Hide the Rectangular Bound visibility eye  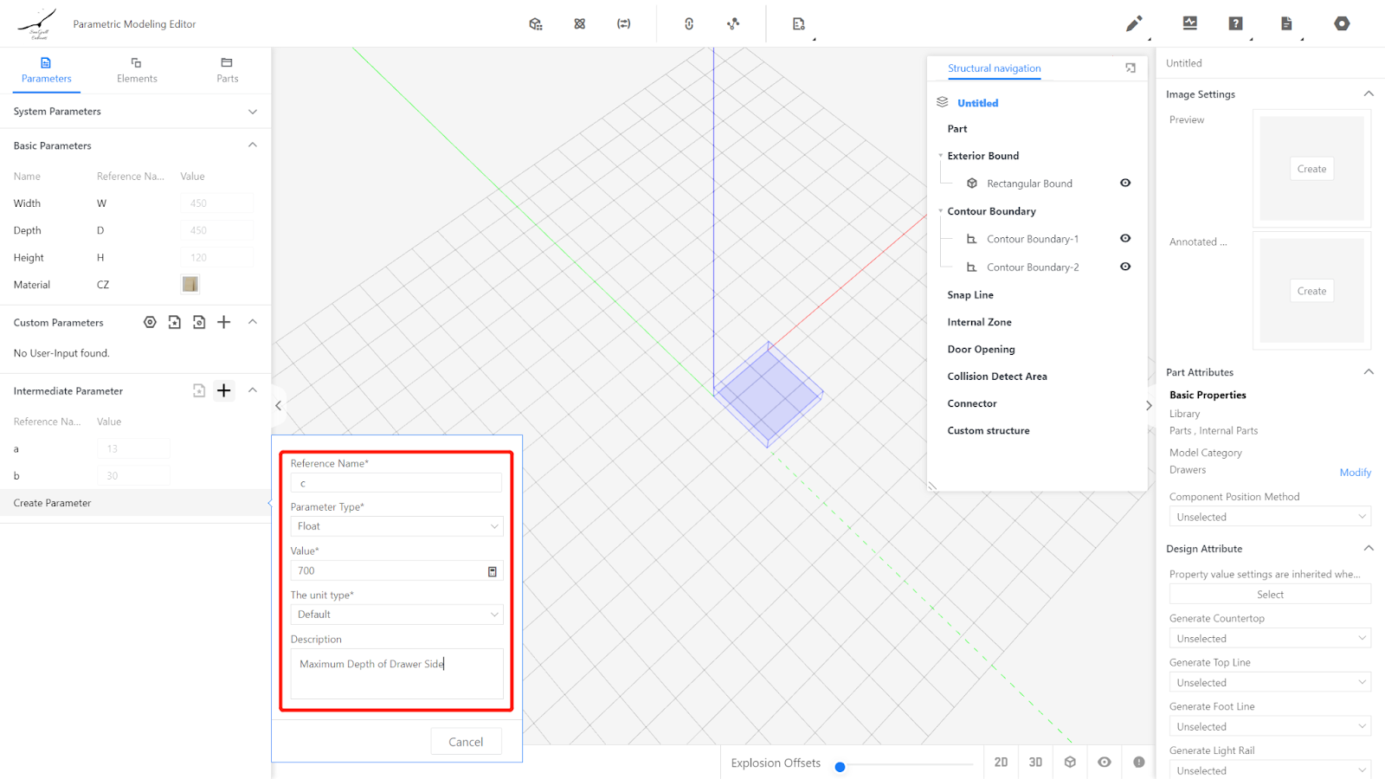click(x=1124, y=183)
